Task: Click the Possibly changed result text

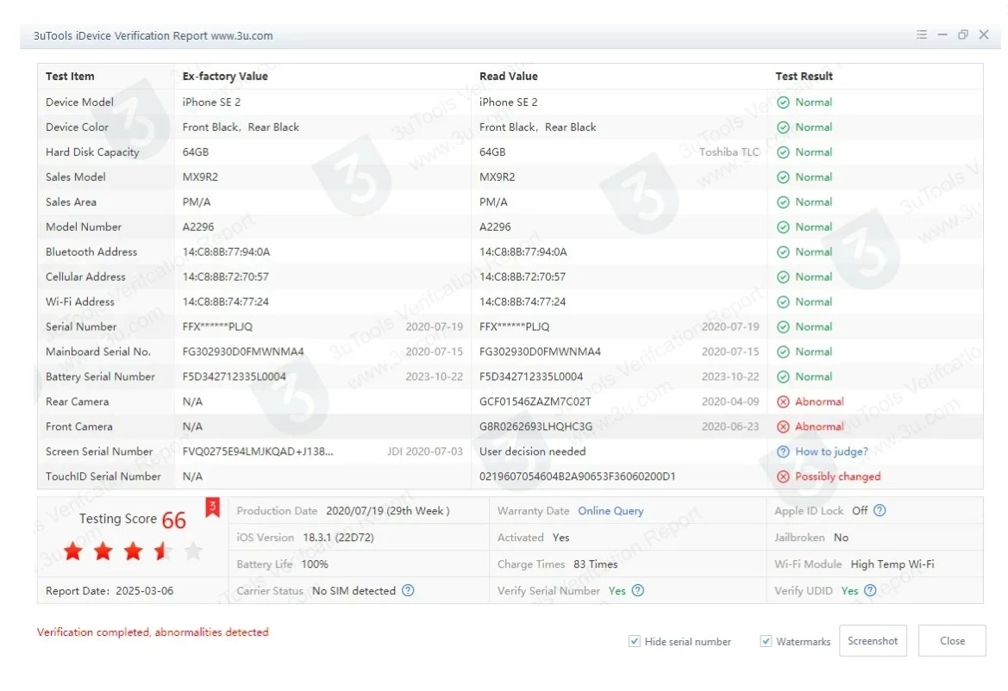Action: [837, 476]
